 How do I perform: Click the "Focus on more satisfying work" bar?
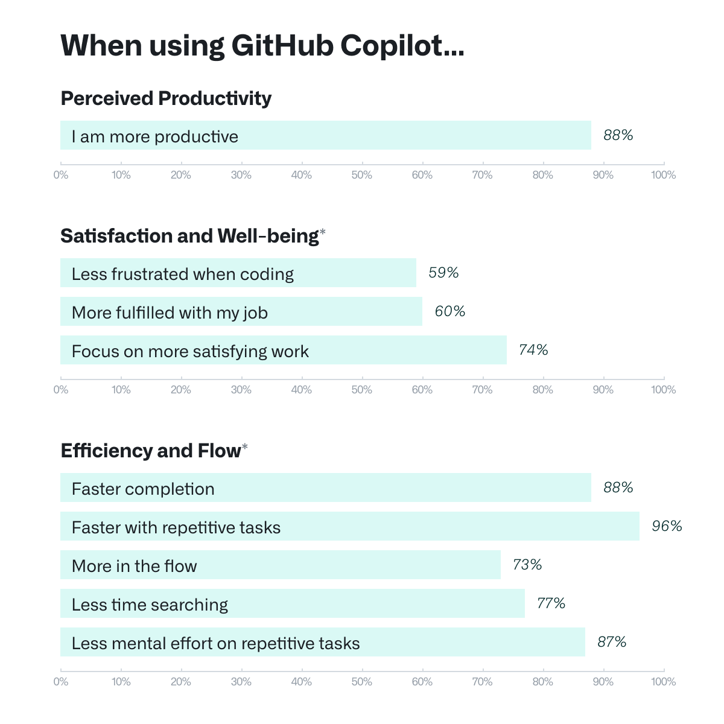(284, 350)
